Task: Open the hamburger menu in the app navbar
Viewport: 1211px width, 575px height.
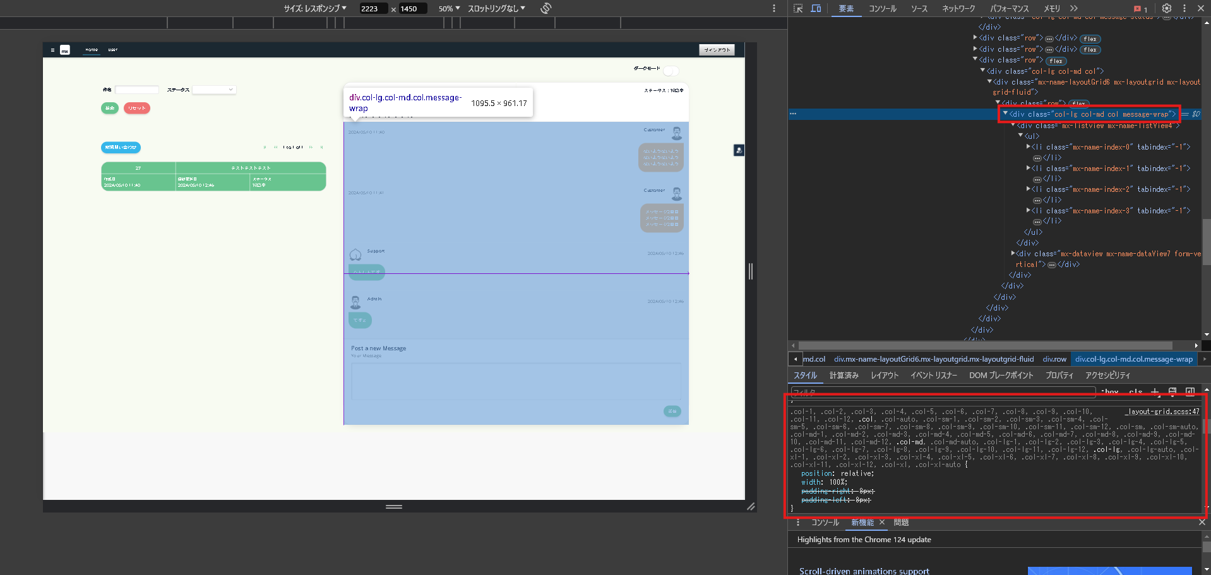Action: pos(52,49)
